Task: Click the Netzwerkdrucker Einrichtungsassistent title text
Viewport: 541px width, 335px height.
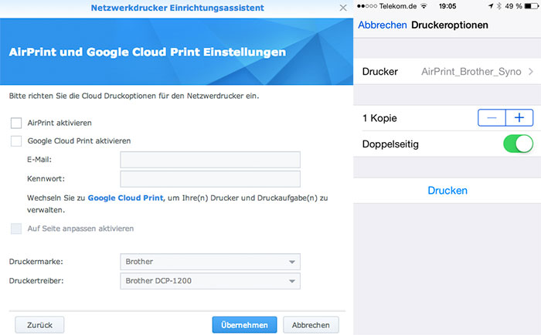Action: (177, 8)
